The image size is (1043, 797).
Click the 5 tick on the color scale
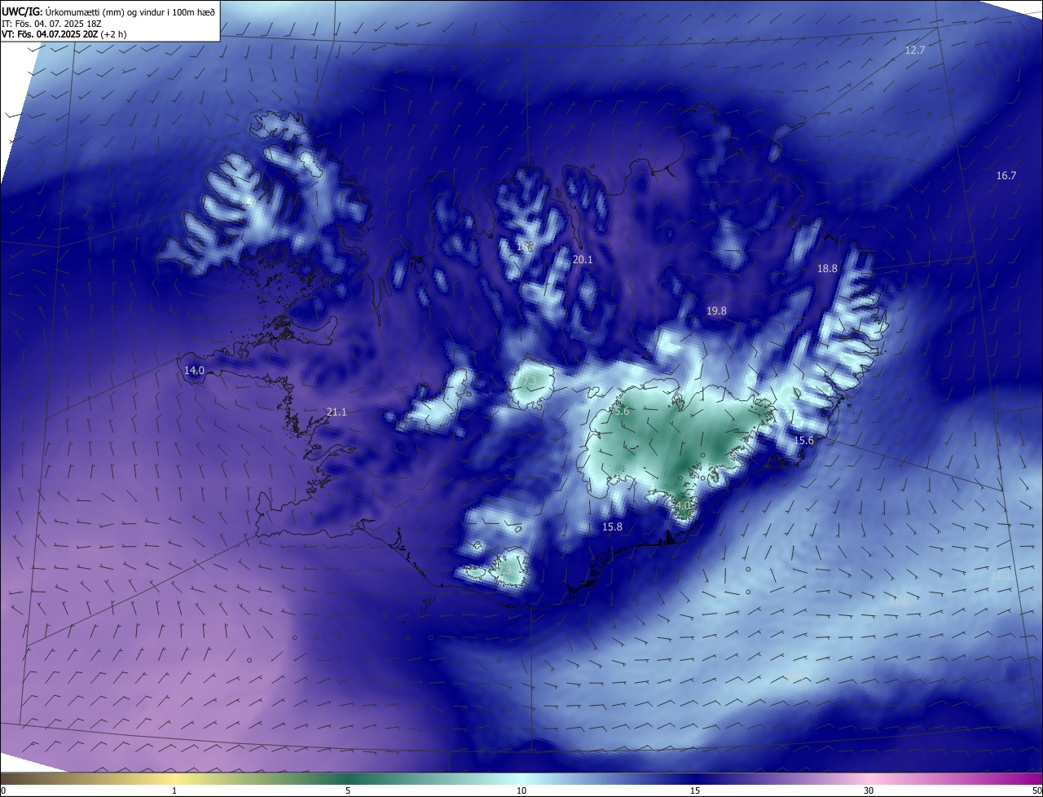tap(348, 790)
